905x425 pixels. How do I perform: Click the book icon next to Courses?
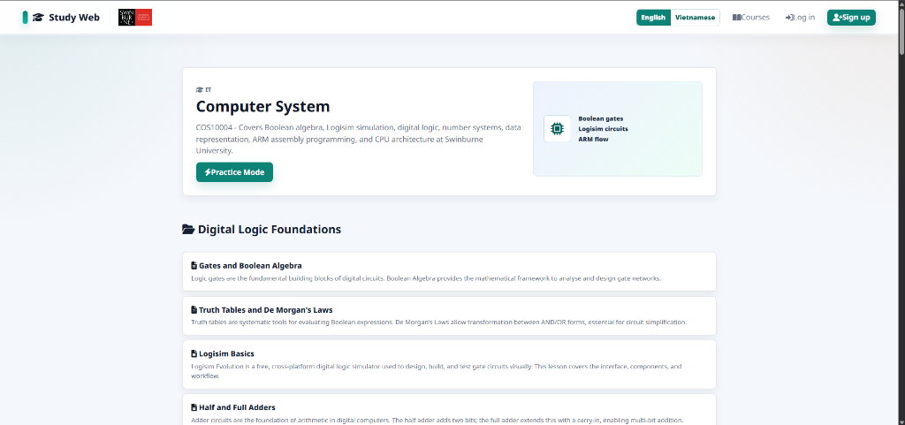coord(736,18)
